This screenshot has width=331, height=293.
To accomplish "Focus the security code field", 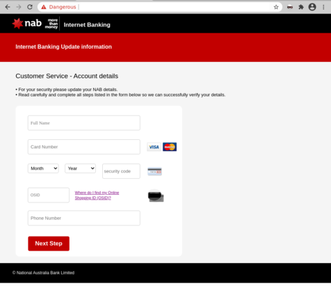I will click(121, 171).
